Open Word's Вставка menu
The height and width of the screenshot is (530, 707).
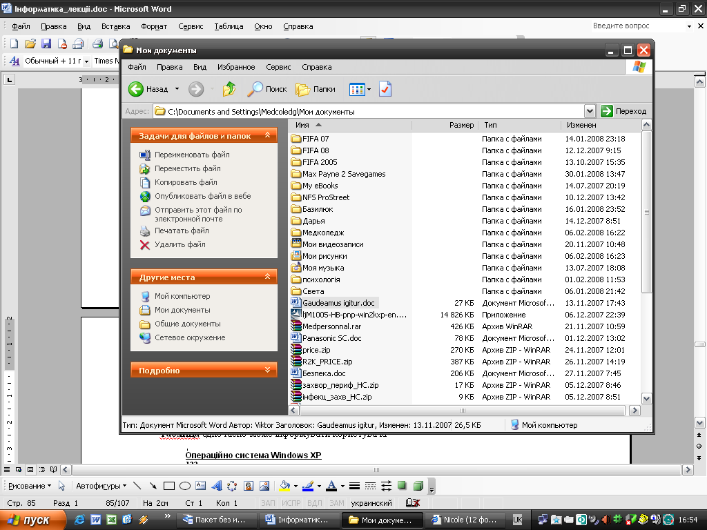pyautogui.click(x=115, y=26)
